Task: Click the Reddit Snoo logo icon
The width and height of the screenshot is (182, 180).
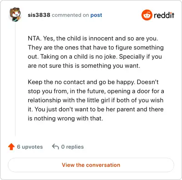Action: click(x=147, y=15)
